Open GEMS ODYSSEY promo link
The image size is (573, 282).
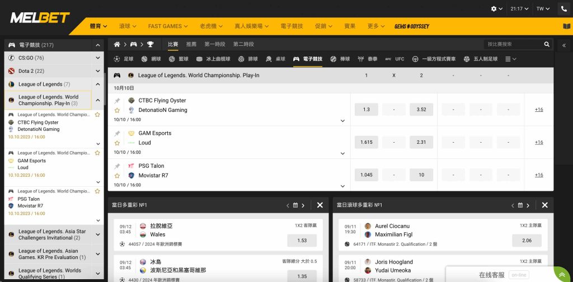412,26
